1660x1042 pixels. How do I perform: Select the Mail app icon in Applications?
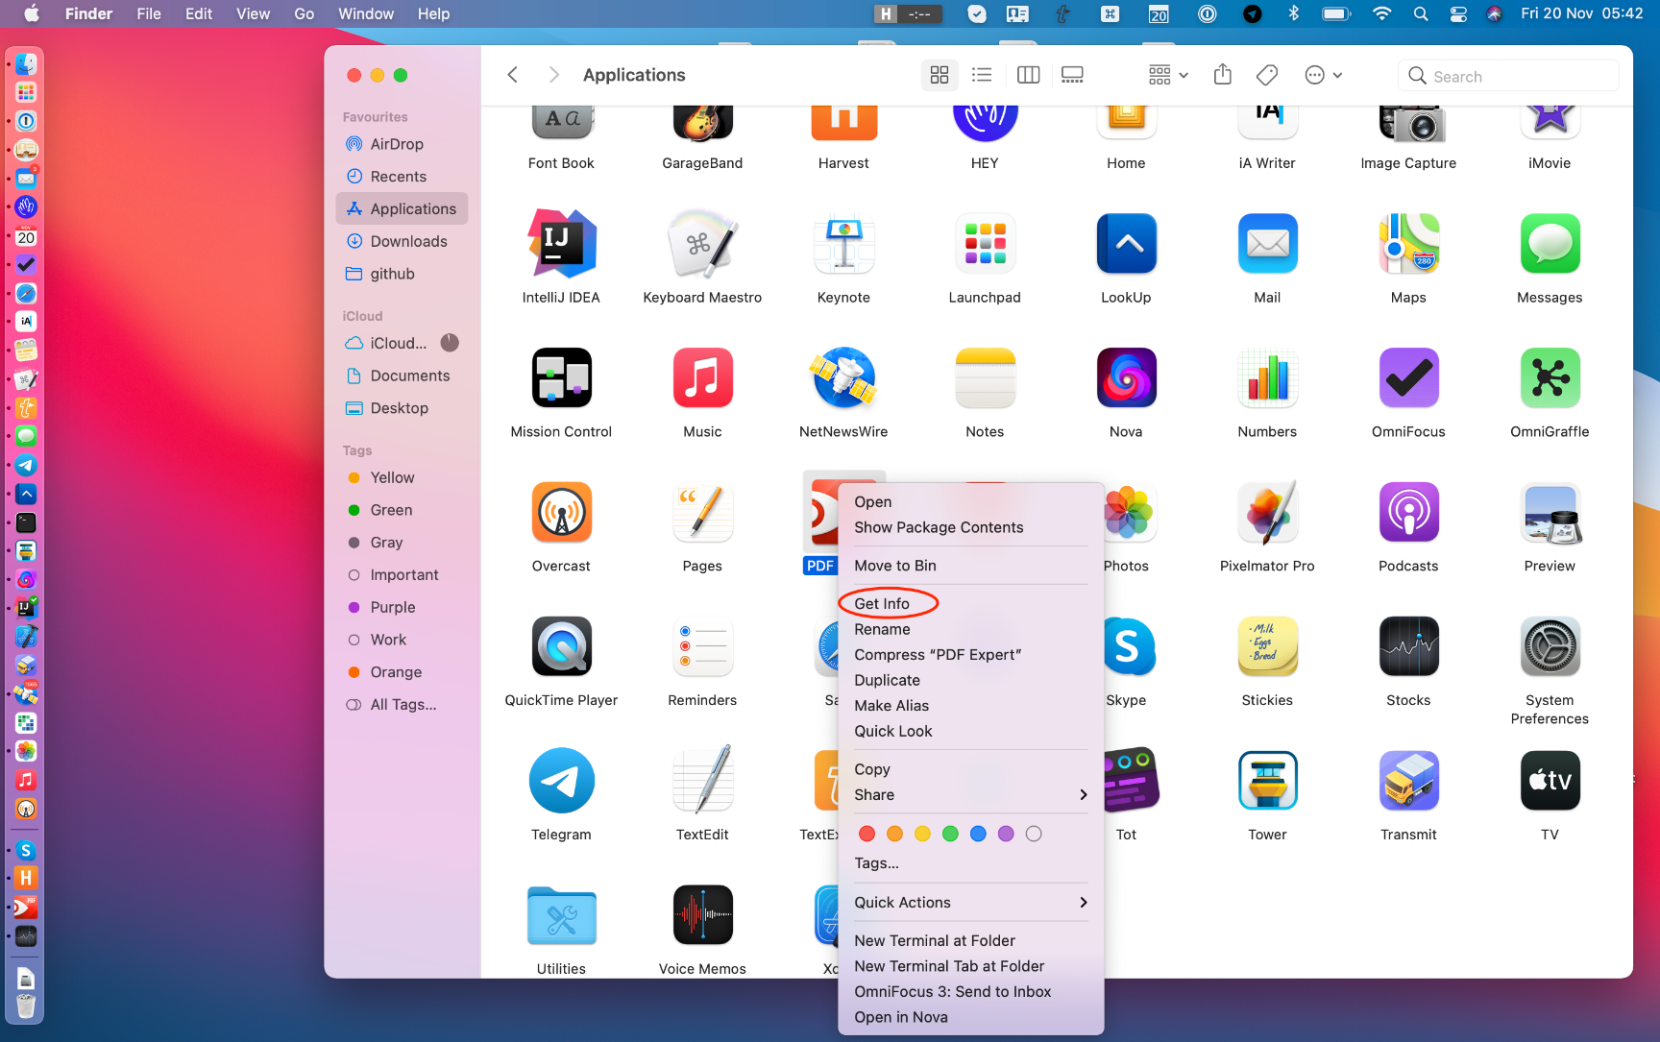(1267, 244)
